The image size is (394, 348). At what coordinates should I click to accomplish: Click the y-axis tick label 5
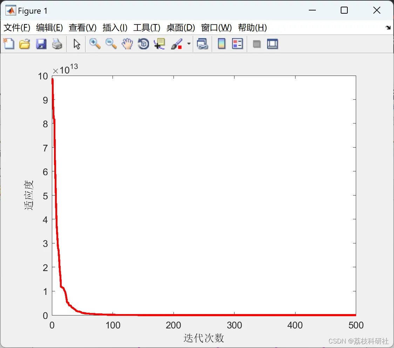[x=45, y=196]
